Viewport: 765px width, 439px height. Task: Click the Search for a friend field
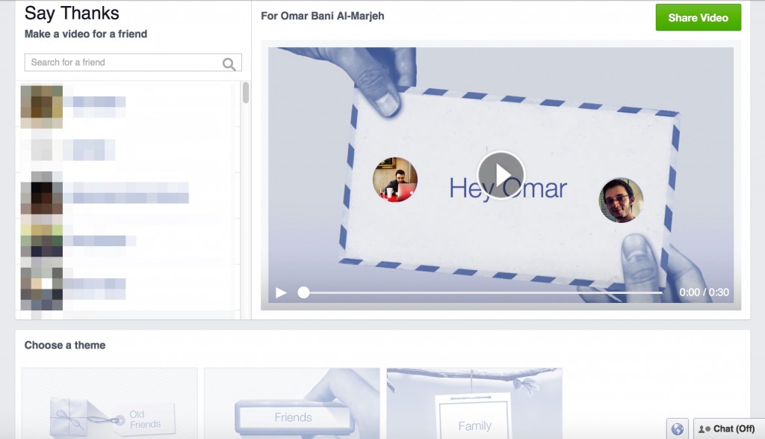pyautogui.click(x=133, y=63)
